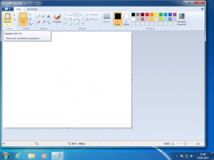Switch to the Giriş tab
The width and height of the screenshot is (214, 160).
click(19, 9)
